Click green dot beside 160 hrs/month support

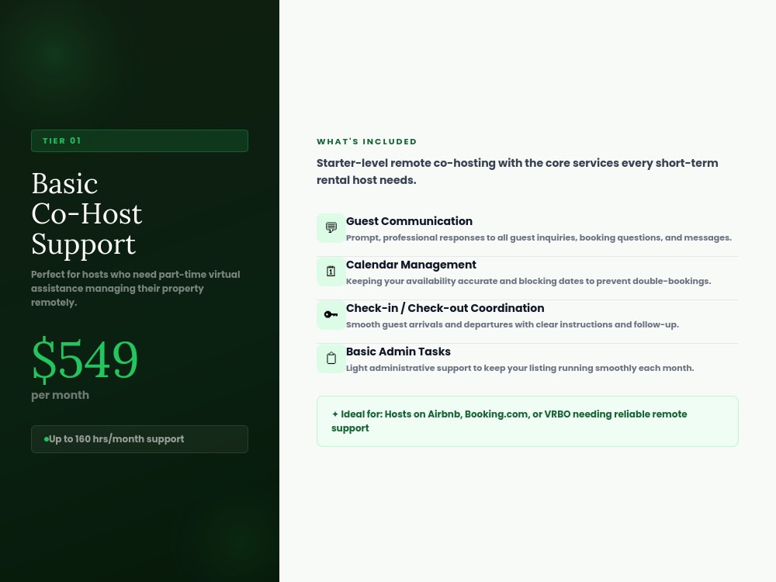point(46,439)
